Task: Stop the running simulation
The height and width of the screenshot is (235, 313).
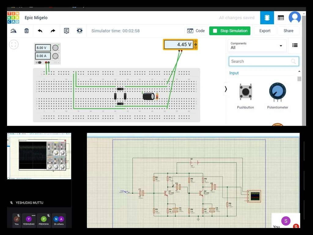Action: pyautogui.click(x=230, y=31)
